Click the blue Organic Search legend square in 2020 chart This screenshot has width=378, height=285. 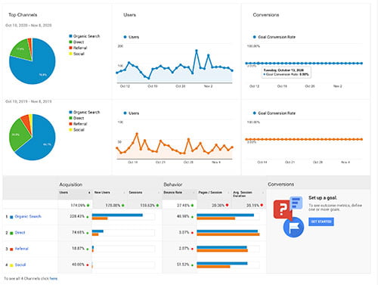(70, 36)
